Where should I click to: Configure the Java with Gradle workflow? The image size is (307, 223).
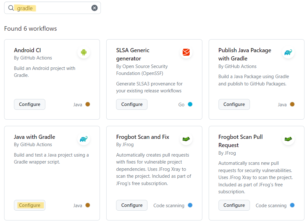point(29,205)
